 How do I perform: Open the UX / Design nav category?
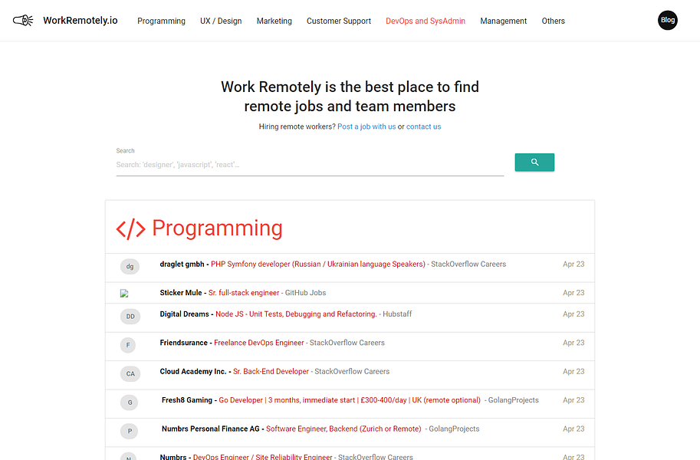click(x=221, y=21)
